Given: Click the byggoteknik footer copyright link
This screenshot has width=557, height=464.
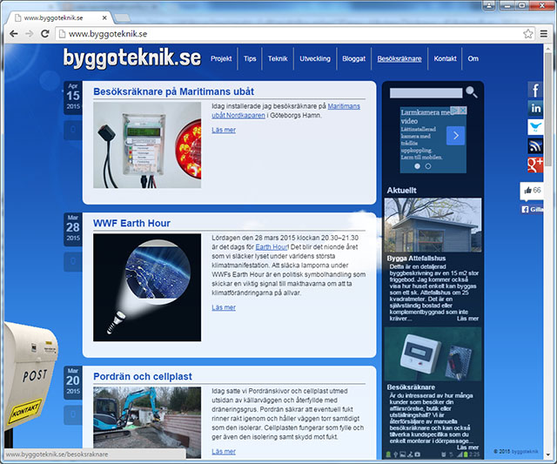Looking at the screenshot, I should click(x=525, y=452).
